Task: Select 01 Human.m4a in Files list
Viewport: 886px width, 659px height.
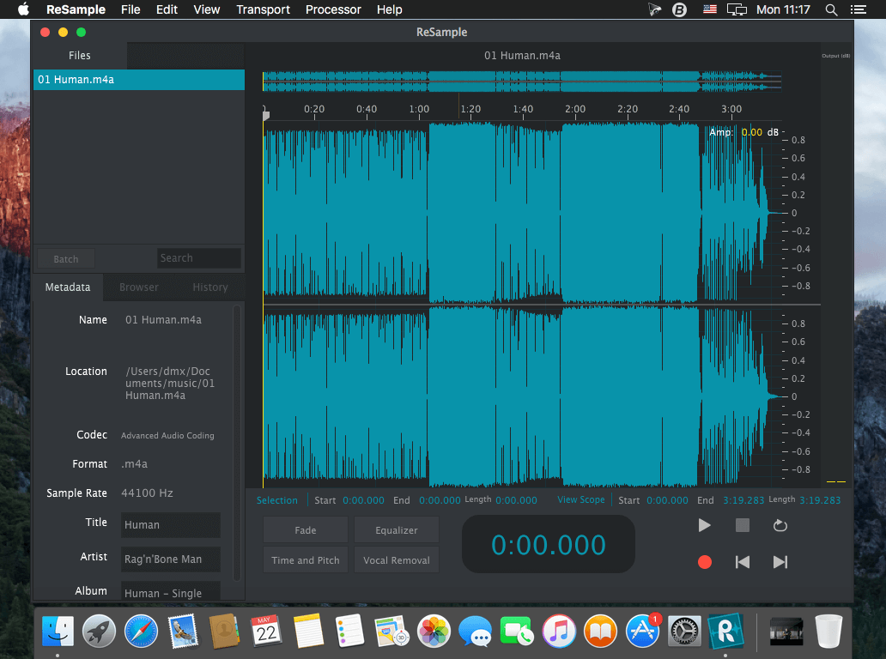Action: [x=139, y=80]
